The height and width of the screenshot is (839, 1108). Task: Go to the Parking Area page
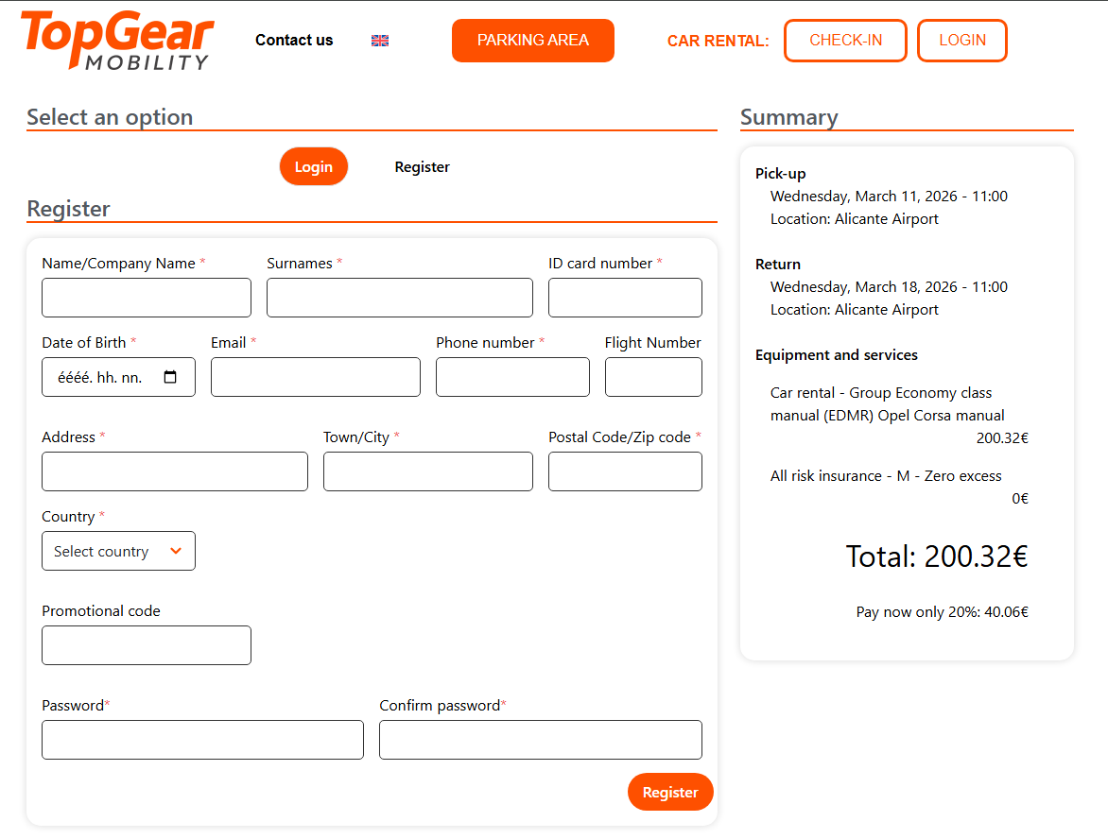point(532,41)
